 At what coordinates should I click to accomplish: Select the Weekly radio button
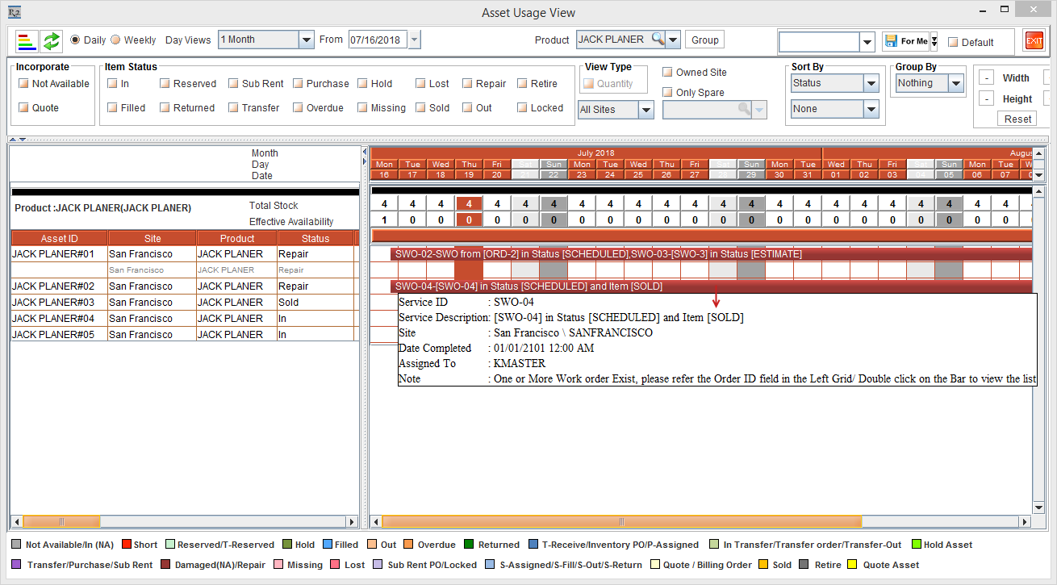(115, 40)
